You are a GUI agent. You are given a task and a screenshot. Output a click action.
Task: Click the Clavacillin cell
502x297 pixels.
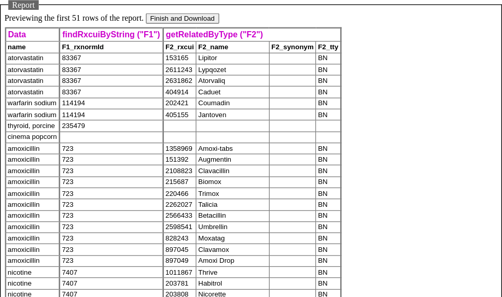point(233,171)
